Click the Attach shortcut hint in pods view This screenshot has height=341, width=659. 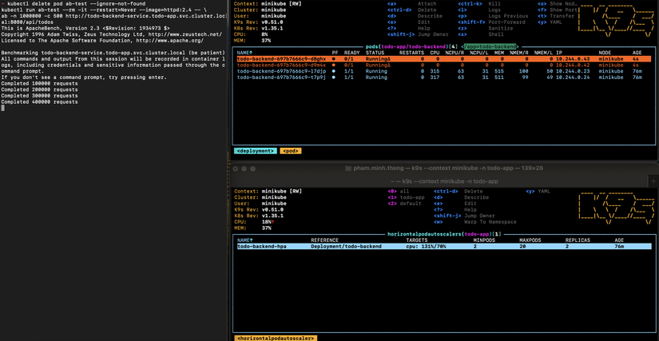[x=427, y=4]
